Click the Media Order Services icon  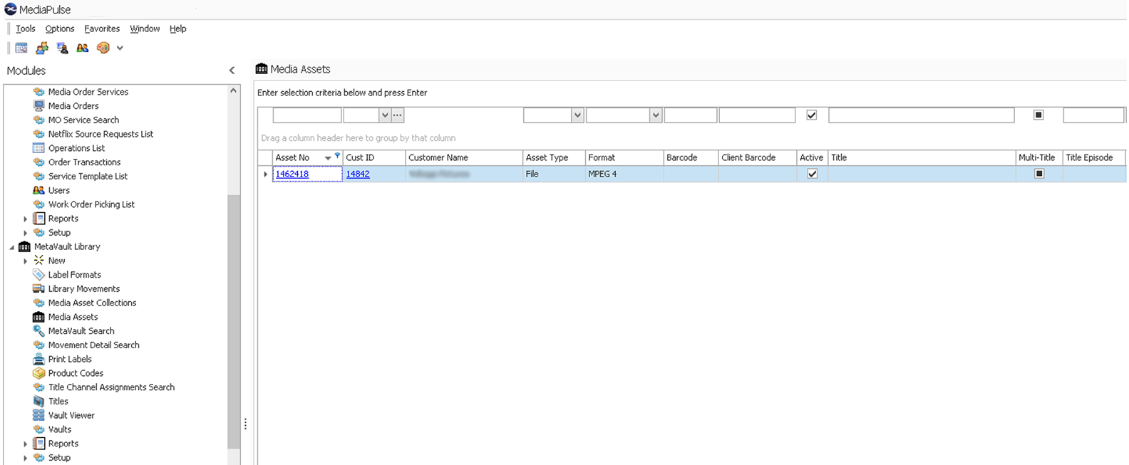point(39,92)
